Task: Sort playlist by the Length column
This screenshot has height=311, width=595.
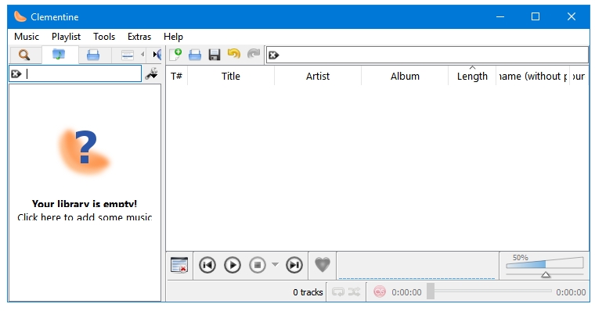Action: tap(472, 76)
